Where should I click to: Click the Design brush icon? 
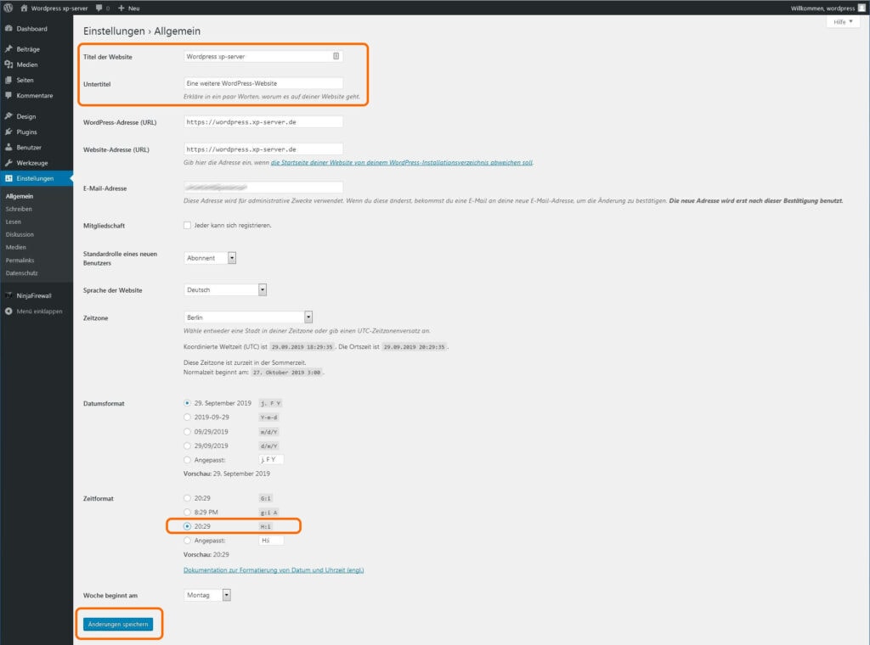point(8,115)
